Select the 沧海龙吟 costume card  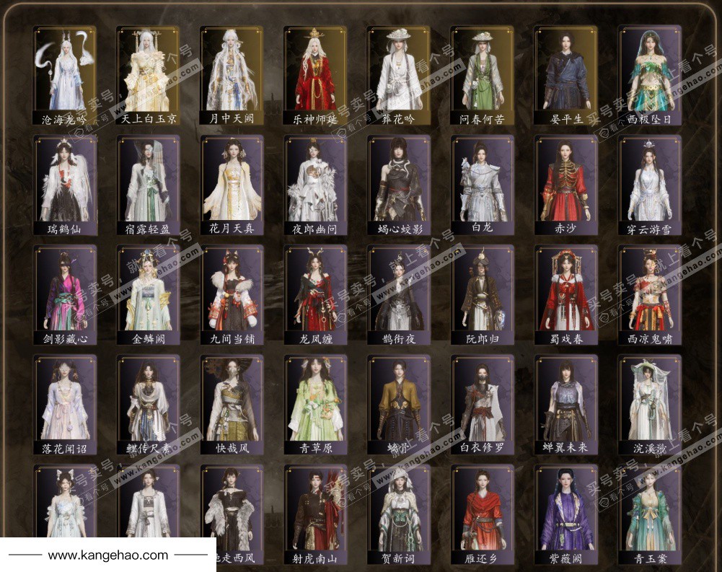coord(65,76)
